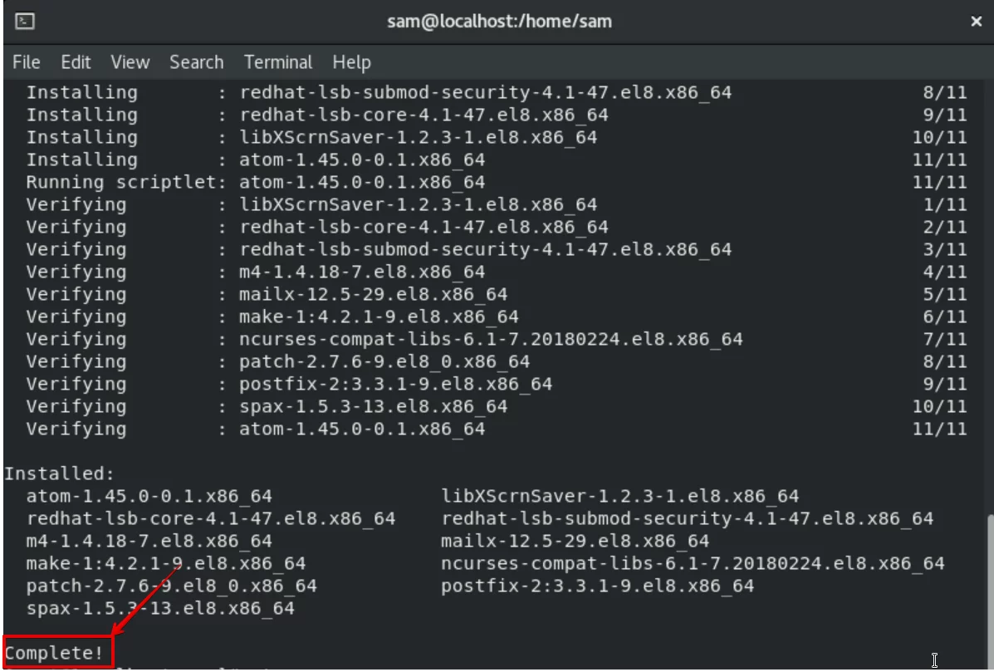Close the terminal window with X
994x672 pixels.
tap(977, 22)
